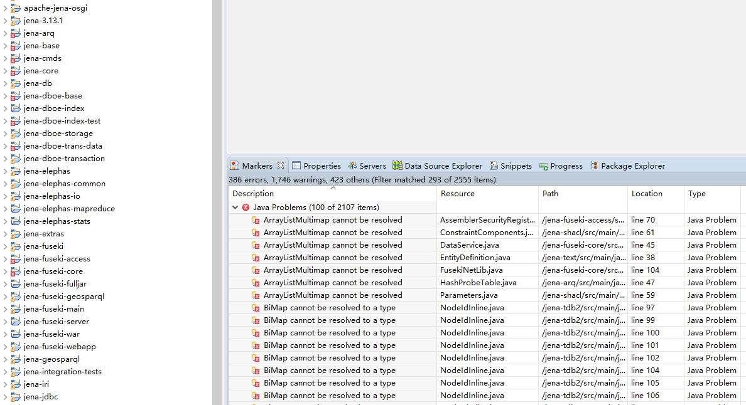The height and width of the screenshot is (405, 746).
Task: Expand the jena-base project node
Action: [x=5, y=46]
